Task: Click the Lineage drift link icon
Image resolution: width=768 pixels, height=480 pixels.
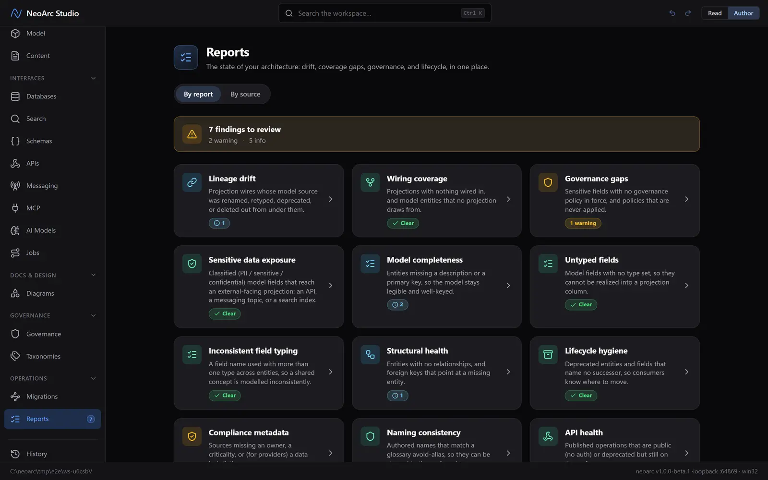Action: (192, 182)
